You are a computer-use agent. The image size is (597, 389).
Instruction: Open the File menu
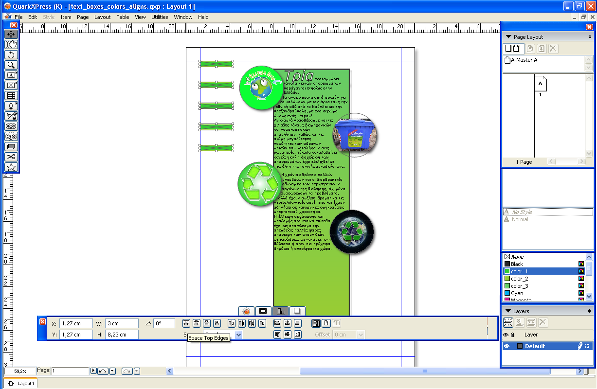coord(18,17)
